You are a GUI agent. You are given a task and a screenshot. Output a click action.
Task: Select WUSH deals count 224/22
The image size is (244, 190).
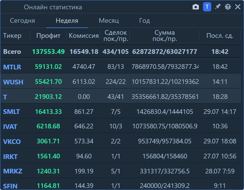point(116,82)
